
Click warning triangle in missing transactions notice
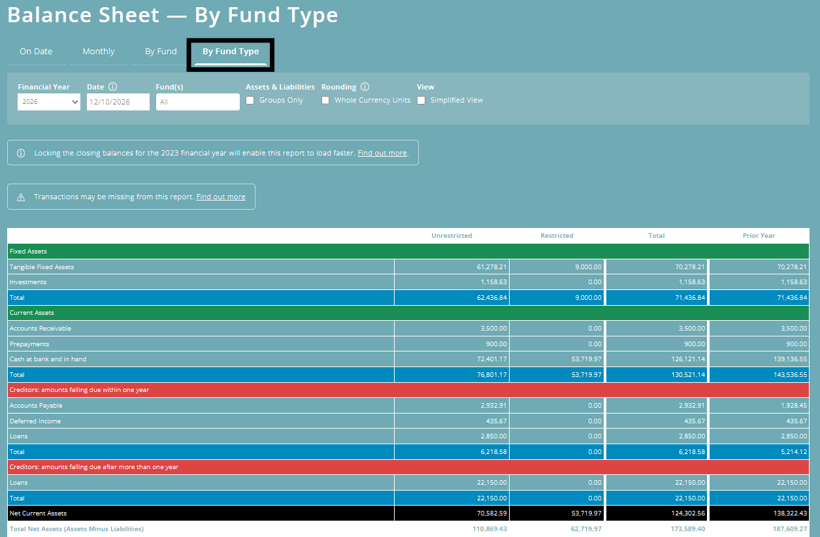click(x=21, y=197)
